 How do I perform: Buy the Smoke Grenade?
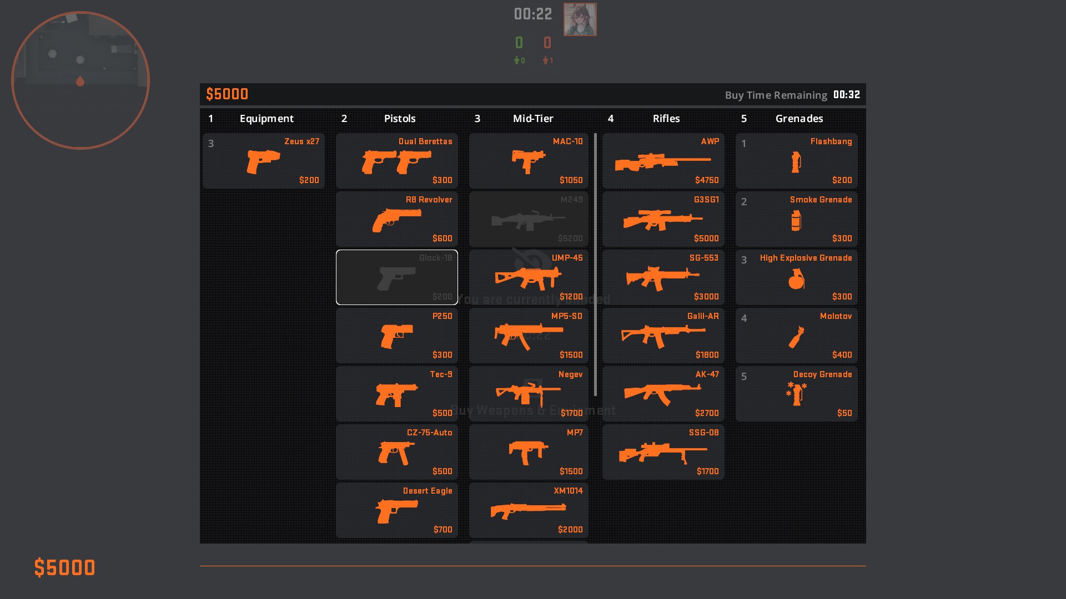796,219
